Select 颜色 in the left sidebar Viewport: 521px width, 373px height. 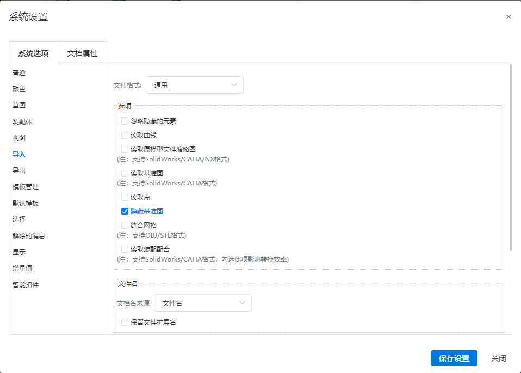click(19, 89)
